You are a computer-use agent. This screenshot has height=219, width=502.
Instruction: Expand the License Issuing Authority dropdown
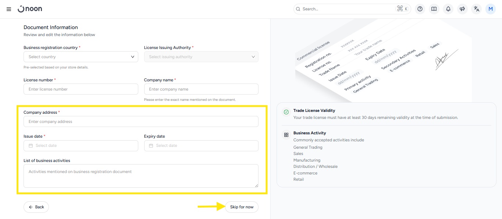click(x=201, y=57)
